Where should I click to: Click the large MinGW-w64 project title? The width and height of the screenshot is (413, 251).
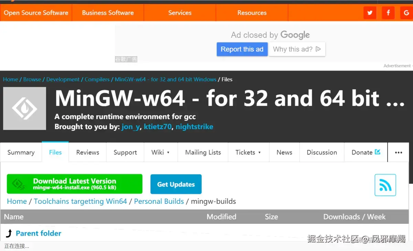click(x=230, y=98)
